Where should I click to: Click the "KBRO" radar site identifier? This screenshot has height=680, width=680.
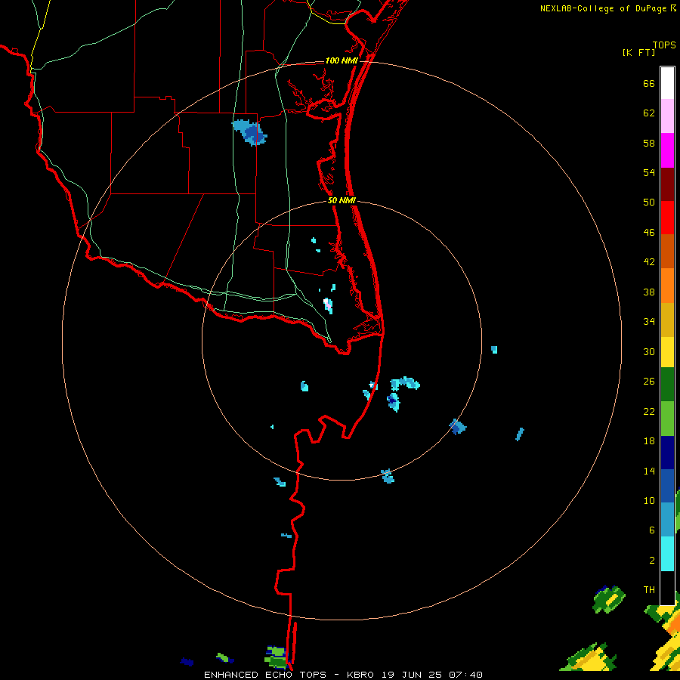click(x=362, y=675)
